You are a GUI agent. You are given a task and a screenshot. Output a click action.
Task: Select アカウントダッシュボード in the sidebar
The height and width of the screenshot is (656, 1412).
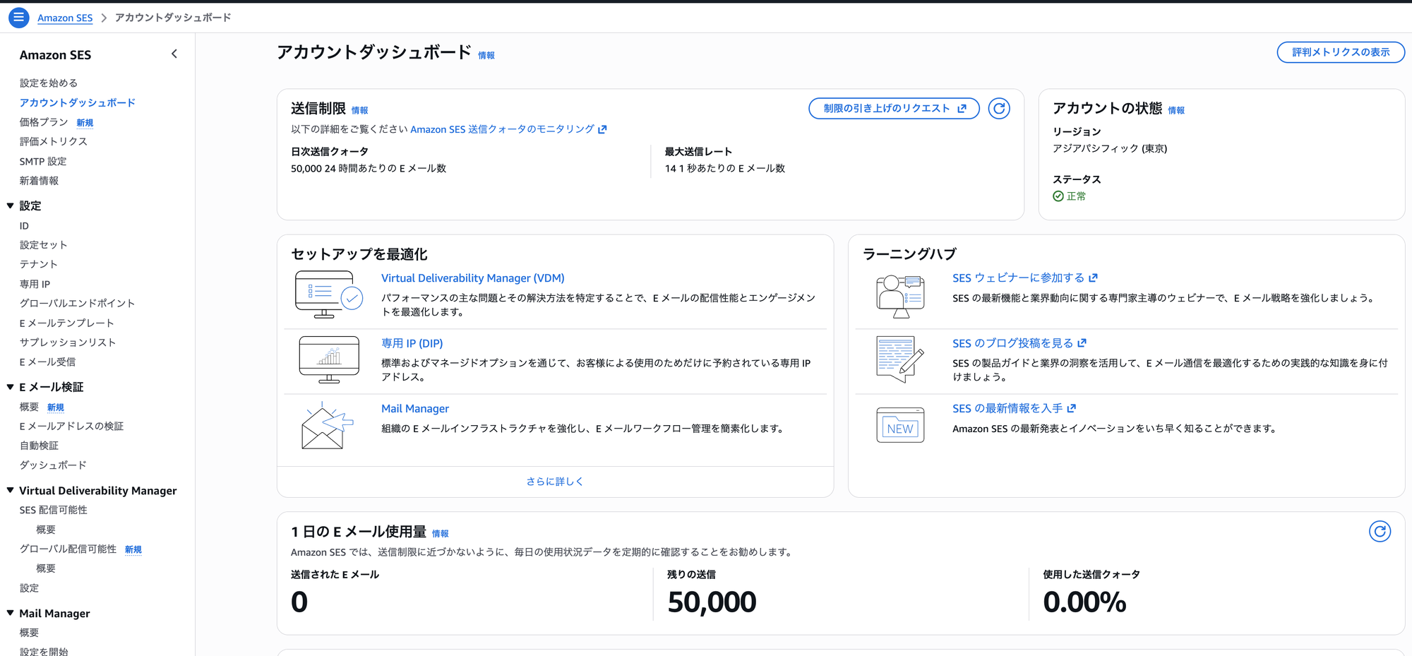[x=78, y=102]
